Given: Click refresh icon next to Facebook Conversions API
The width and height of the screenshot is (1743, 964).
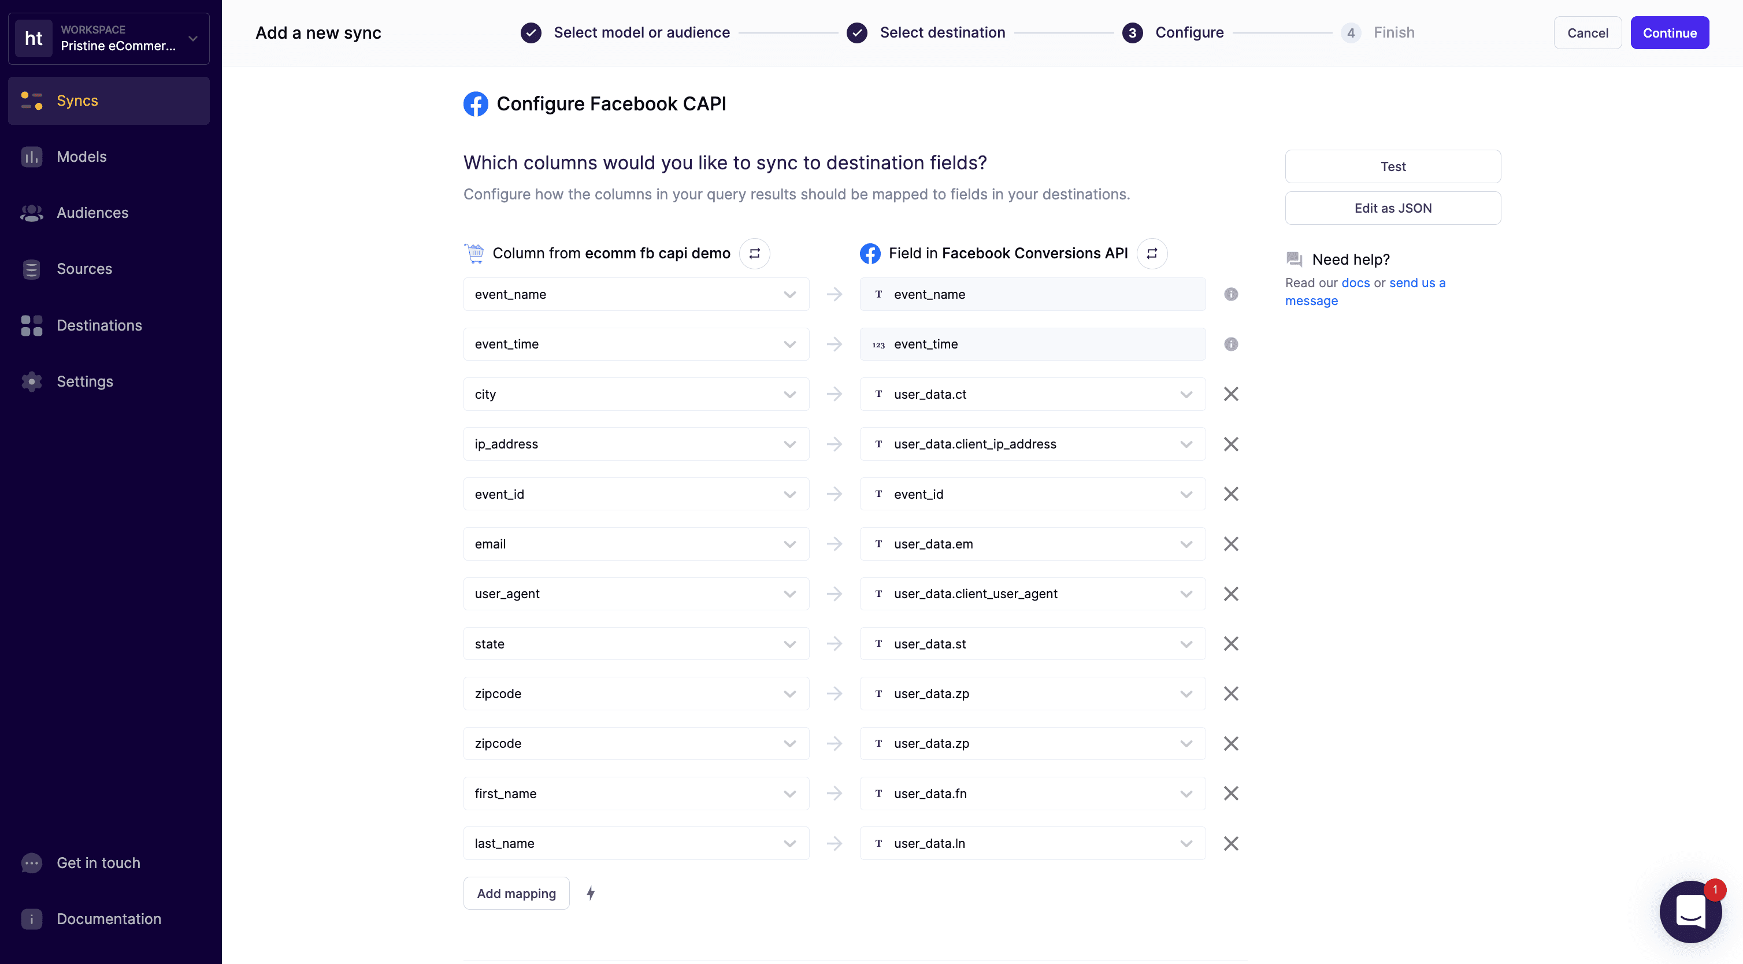Looking at the screenshot, I should coord(1152,253).
